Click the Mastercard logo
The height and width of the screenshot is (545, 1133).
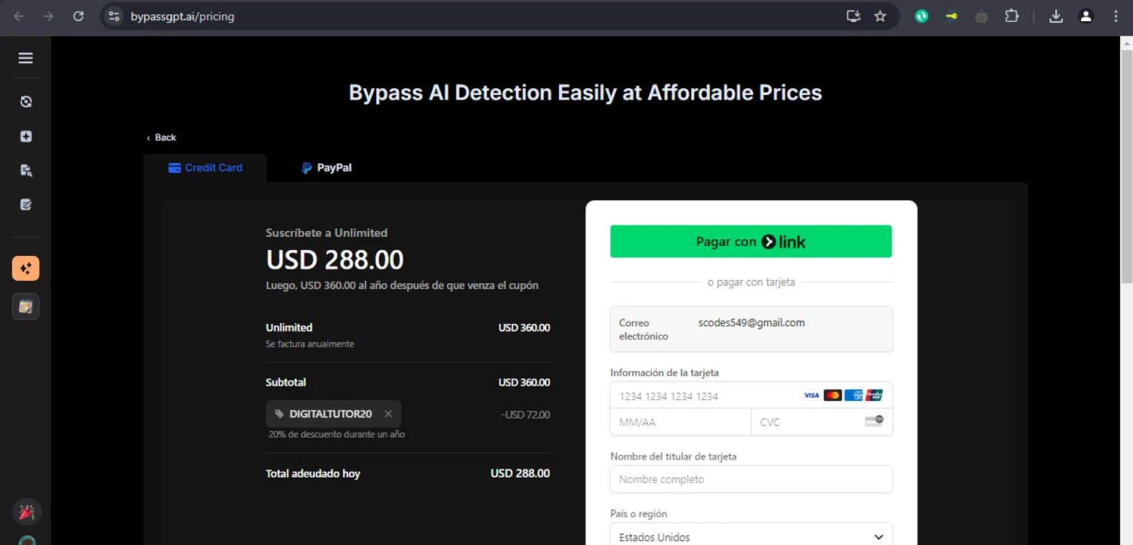(x=832, y=395)
